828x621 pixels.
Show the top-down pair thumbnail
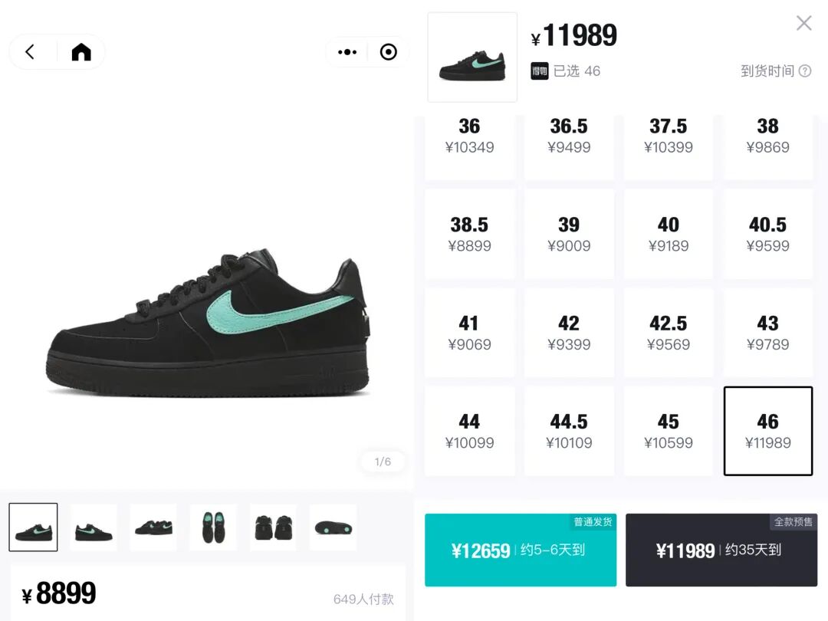pyautogui.click(x=213, y=527)
